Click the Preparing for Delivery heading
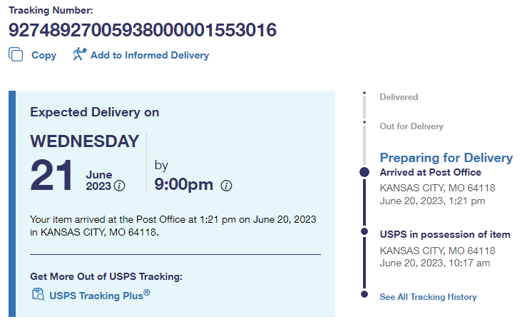Viewport: 527px width, 322px height. (x=446, y=158)
